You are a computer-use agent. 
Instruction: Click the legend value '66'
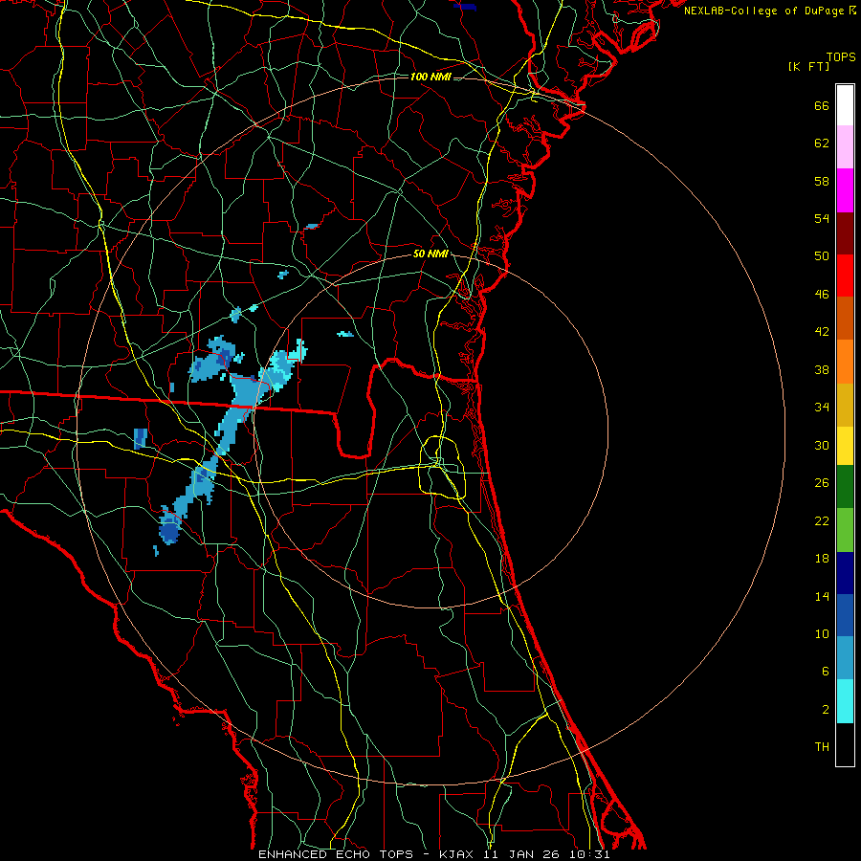coord(822,106)
